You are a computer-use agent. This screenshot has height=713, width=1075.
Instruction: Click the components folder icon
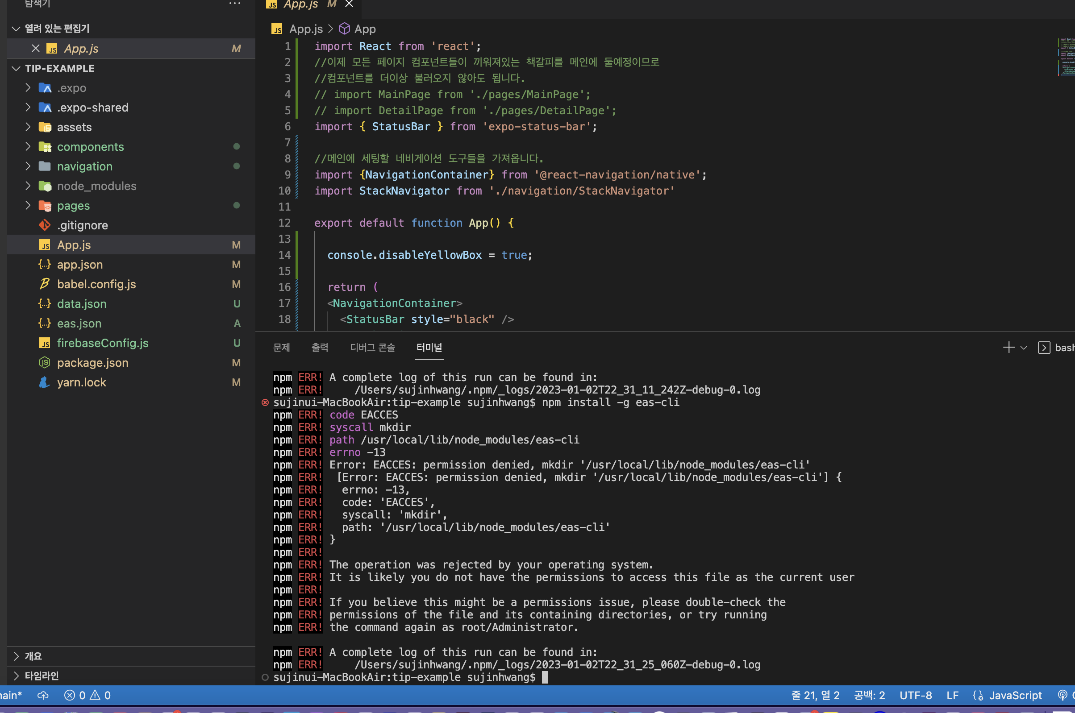45,146
